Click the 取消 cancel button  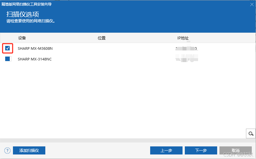click(x=235, y=150)
